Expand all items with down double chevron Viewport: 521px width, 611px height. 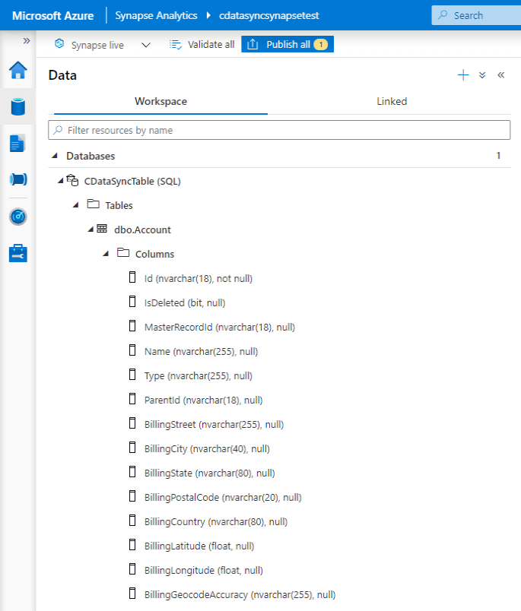482,75
